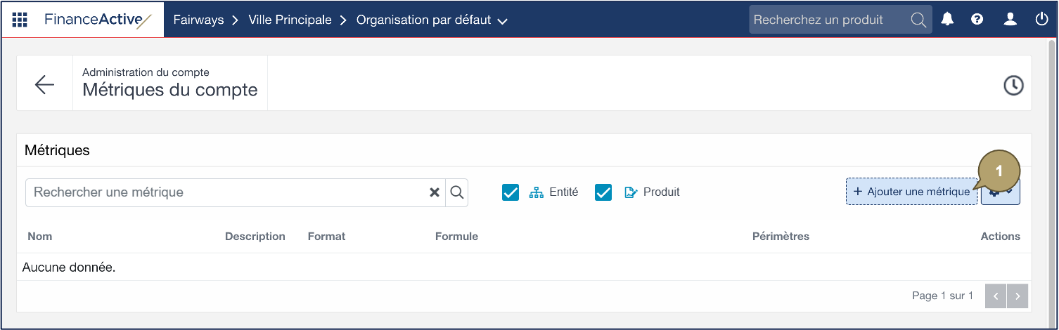Viewport: 1059px width, 330px height.
Task: Click the Formule column header
Action: (x=456, y=237)
